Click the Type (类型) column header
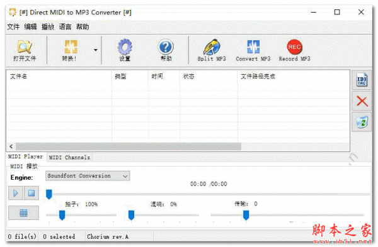 pyautogui.click(x=130, y=77)
